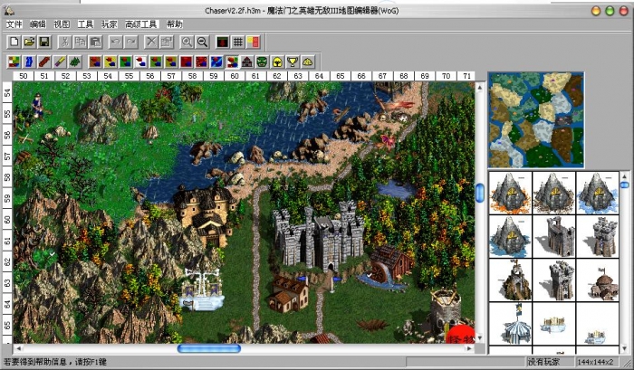Open the heroes object palette
The width and height of the screenshot is (634, 370).
277,62
